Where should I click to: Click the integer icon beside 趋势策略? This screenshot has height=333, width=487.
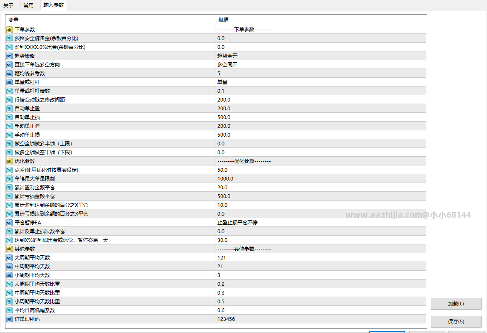(x=9, y=56)
